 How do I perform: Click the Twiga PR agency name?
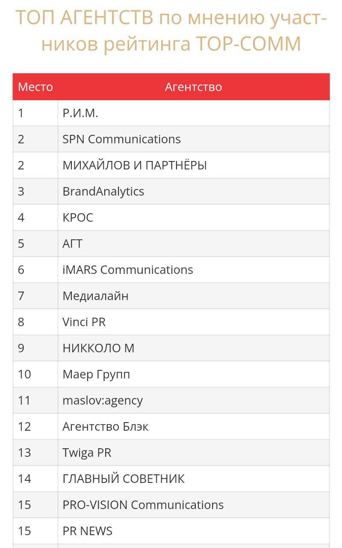87,453
